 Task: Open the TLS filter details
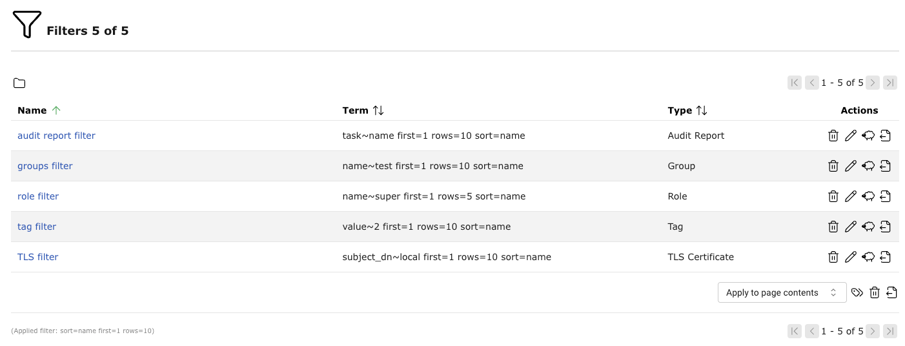click(37, 257)
